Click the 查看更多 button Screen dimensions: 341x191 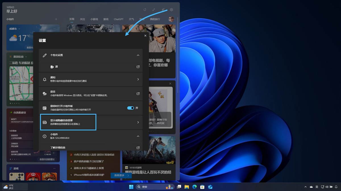(x=121, y=175)
